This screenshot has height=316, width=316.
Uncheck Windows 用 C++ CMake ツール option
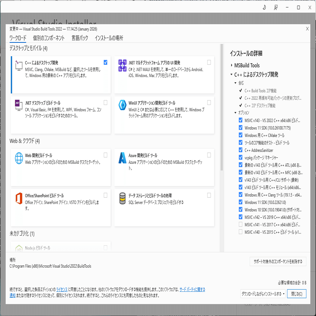240,135
